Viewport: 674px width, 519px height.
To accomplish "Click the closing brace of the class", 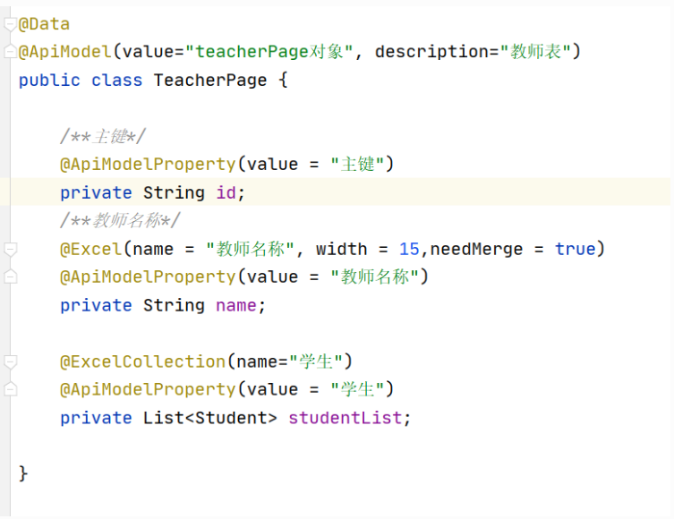I will (23, 474).
